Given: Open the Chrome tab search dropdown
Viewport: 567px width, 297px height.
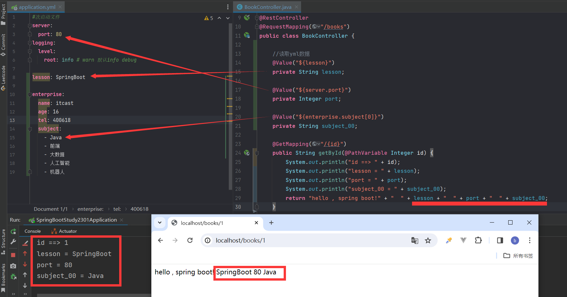Looking at the screenshot, I should click(160, 223).
